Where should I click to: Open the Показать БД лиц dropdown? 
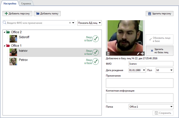click(90, 23)
